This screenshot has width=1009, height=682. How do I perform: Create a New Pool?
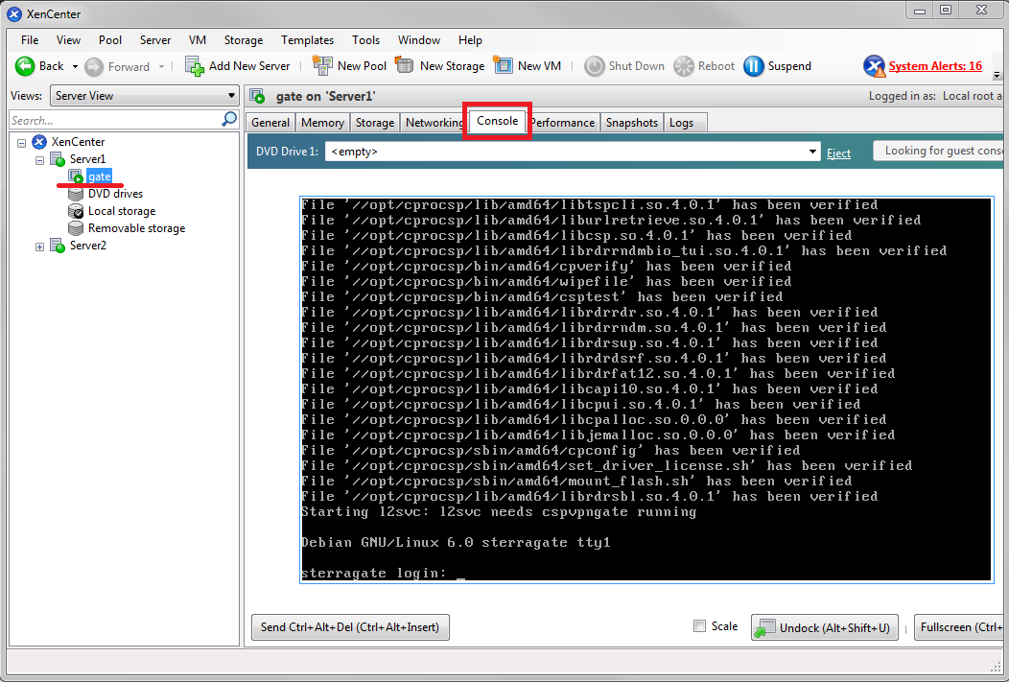coord(349,65)
